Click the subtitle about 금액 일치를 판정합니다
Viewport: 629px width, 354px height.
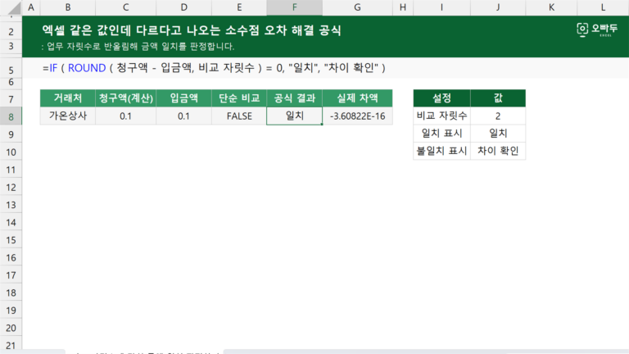click(x=138, y=47)
